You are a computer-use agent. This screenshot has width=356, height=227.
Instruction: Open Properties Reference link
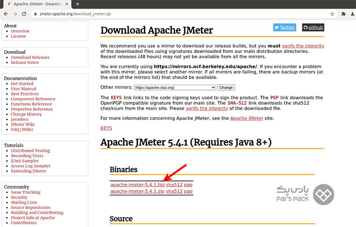tap(32, 109)
